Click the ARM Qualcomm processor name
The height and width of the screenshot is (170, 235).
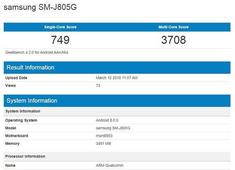pos(110,165)
